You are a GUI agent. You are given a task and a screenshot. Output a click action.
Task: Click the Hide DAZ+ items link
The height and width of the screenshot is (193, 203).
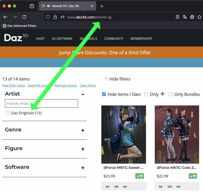click(13, 85)
